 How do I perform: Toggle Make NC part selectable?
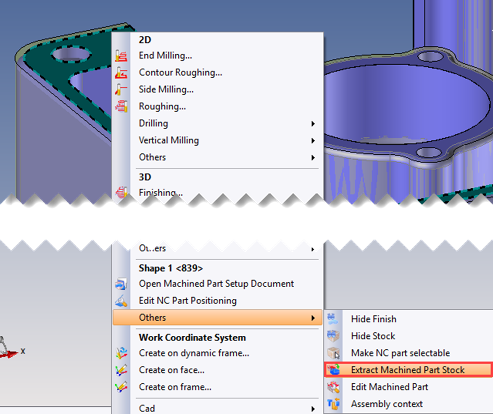pyautogui.click(x=400, y=353)
